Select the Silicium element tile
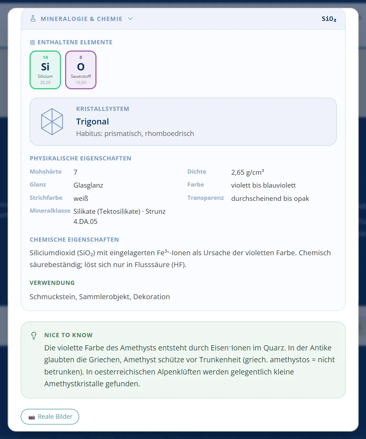Image resolution: width=366 pixels, height=439 pixels. pos(45,70)
